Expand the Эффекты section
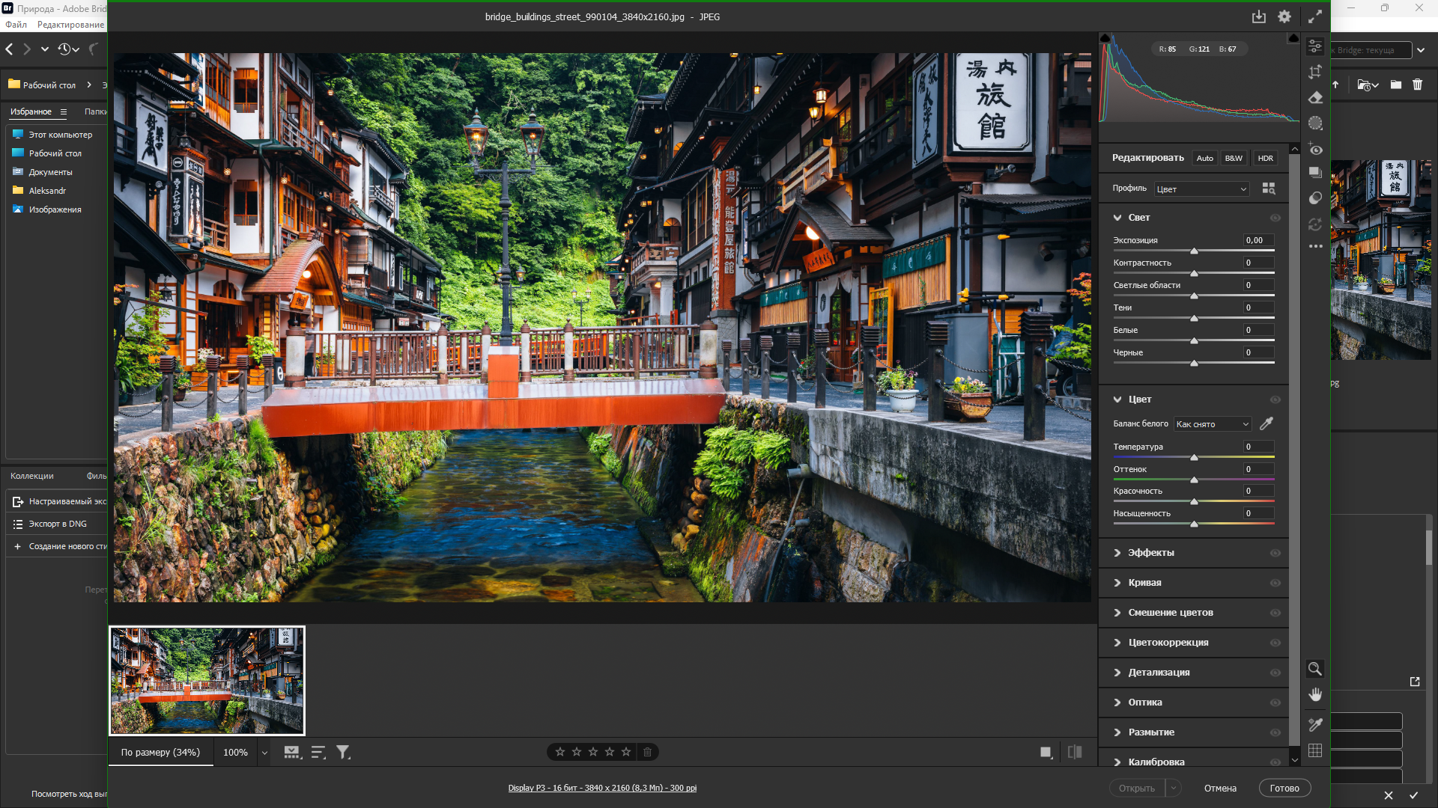The image size is (1438, 808). click(1151, 553)
